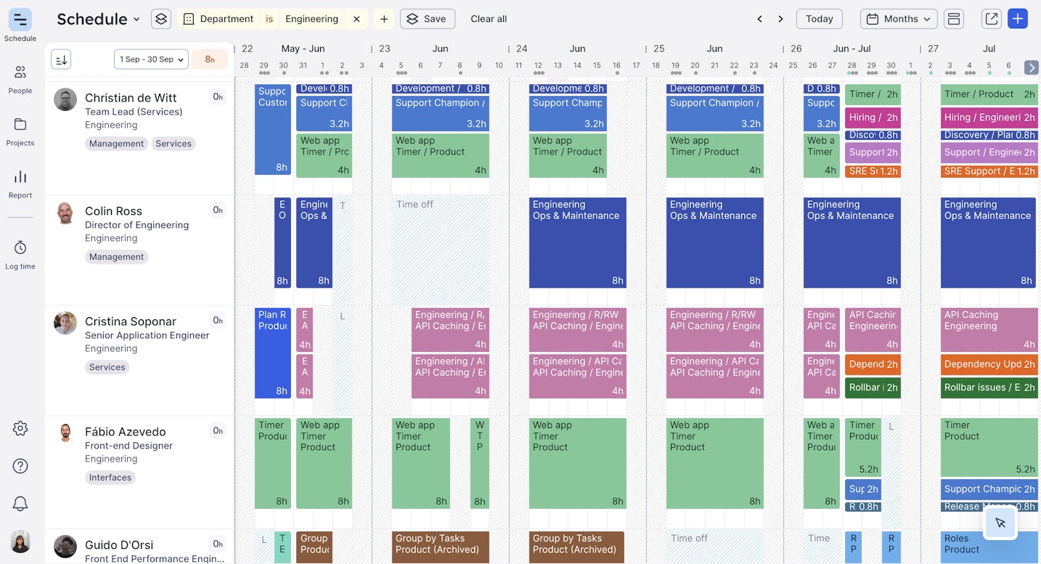Select the Schedule tab in sidebar
1041x564 pixels.
[20, 25]
